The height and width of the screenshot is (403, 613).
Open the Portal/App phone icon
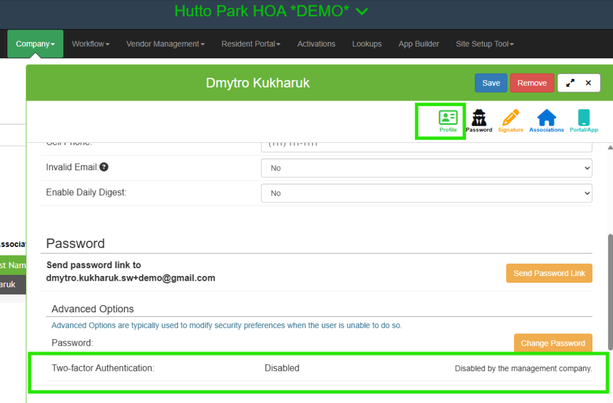tap(583, 121)
